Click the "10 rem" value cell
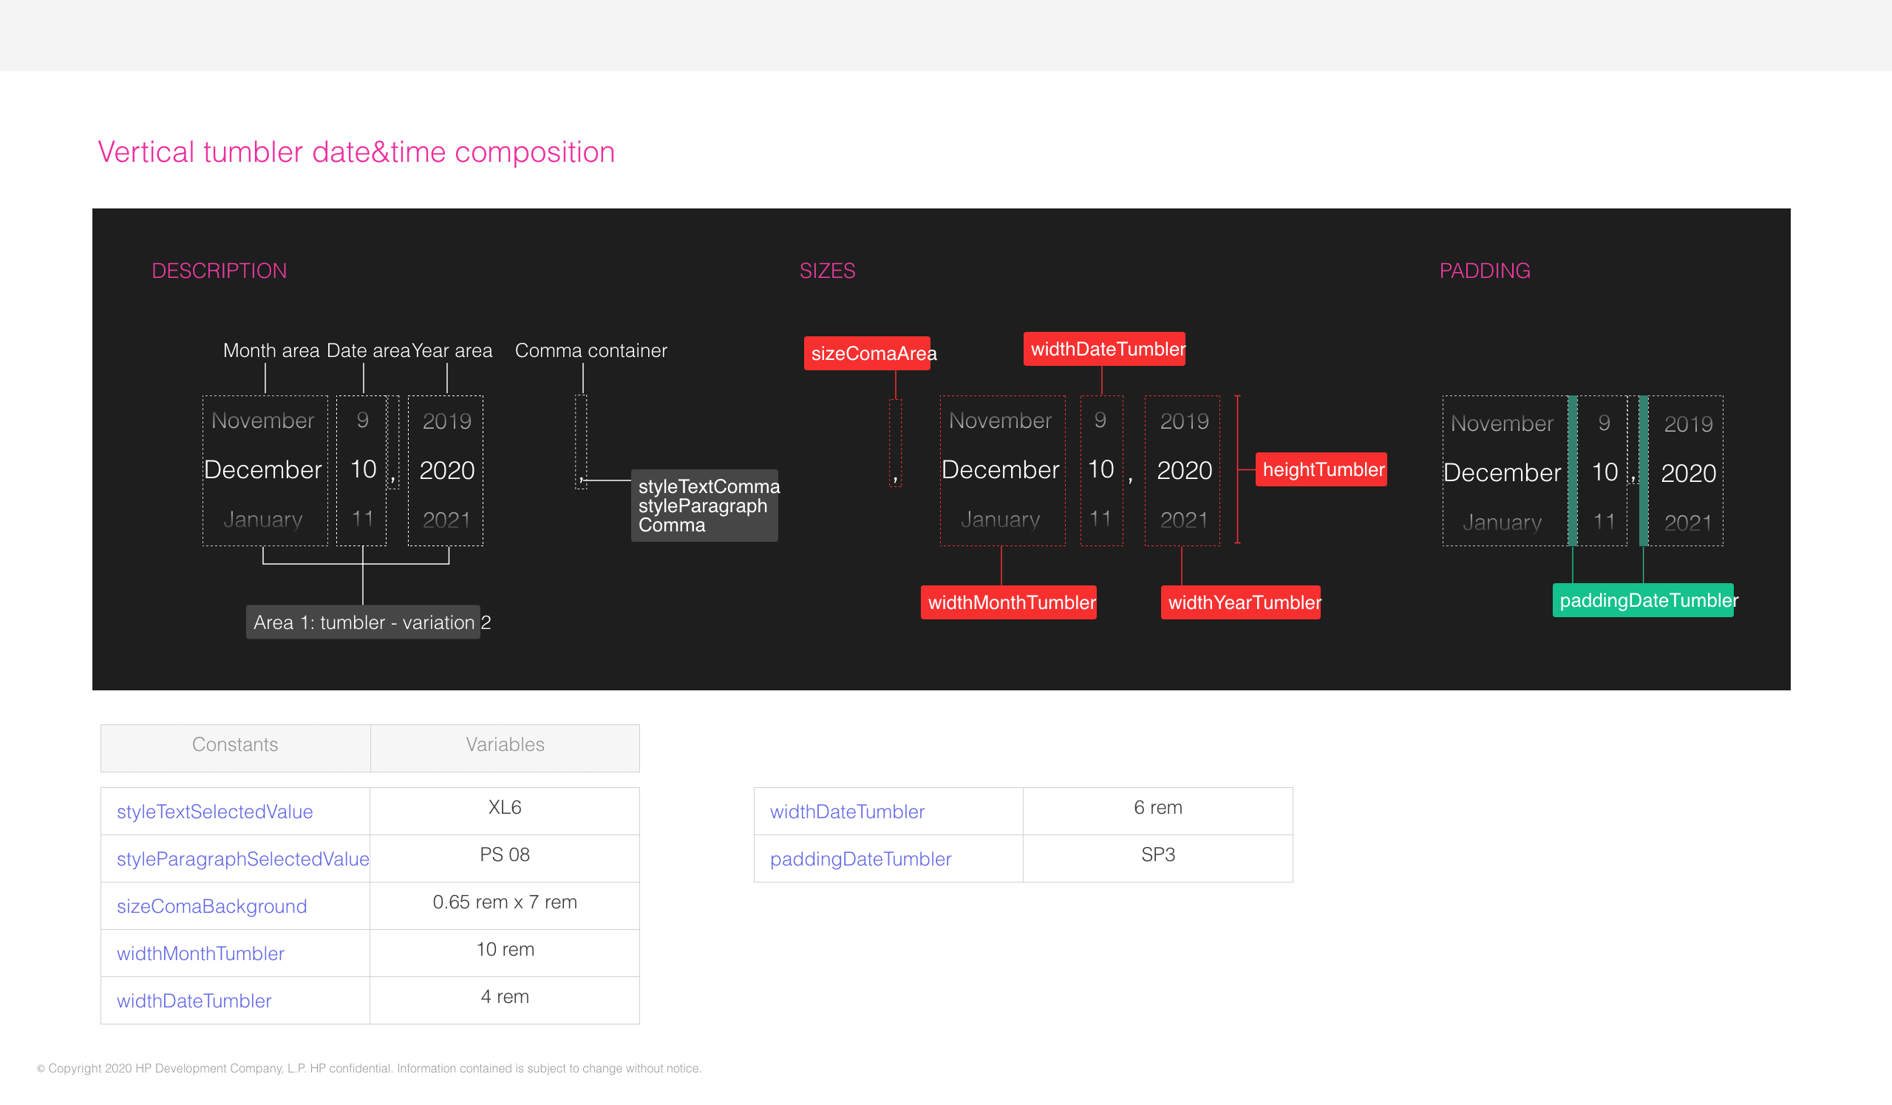 coord(505,953)
